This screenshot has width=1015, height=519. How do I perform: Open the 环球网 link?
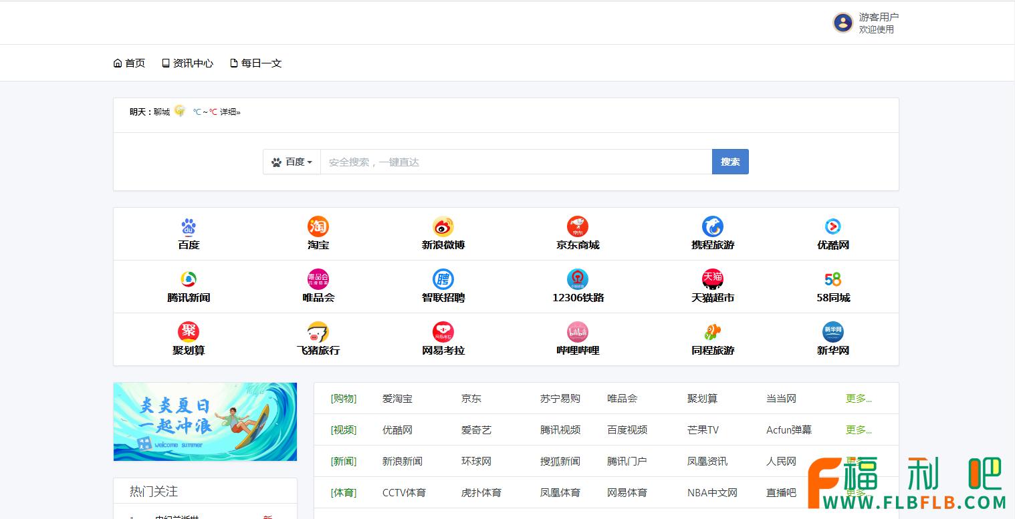pyautogui.click(x=476, y=462)
